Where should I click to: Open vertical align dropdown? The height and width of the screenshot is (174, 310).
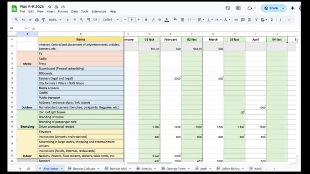(209, 20)
